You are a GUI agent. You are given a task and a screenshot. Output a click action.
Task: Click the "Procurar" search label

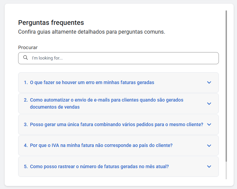28,47
